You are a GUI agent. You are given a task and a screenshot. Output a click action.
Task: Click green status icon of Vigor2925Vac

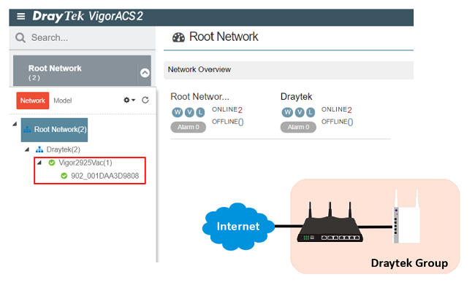tap(52, 163)
